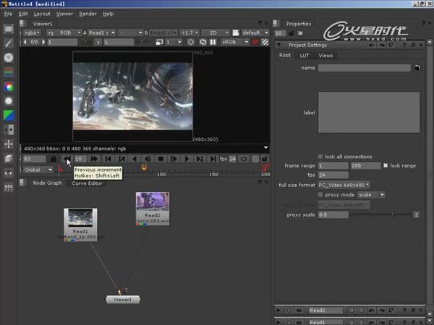Viewport: 434px width, 325px height.
Task: Open the Global frame range dropdown
Action: [38, 170]
